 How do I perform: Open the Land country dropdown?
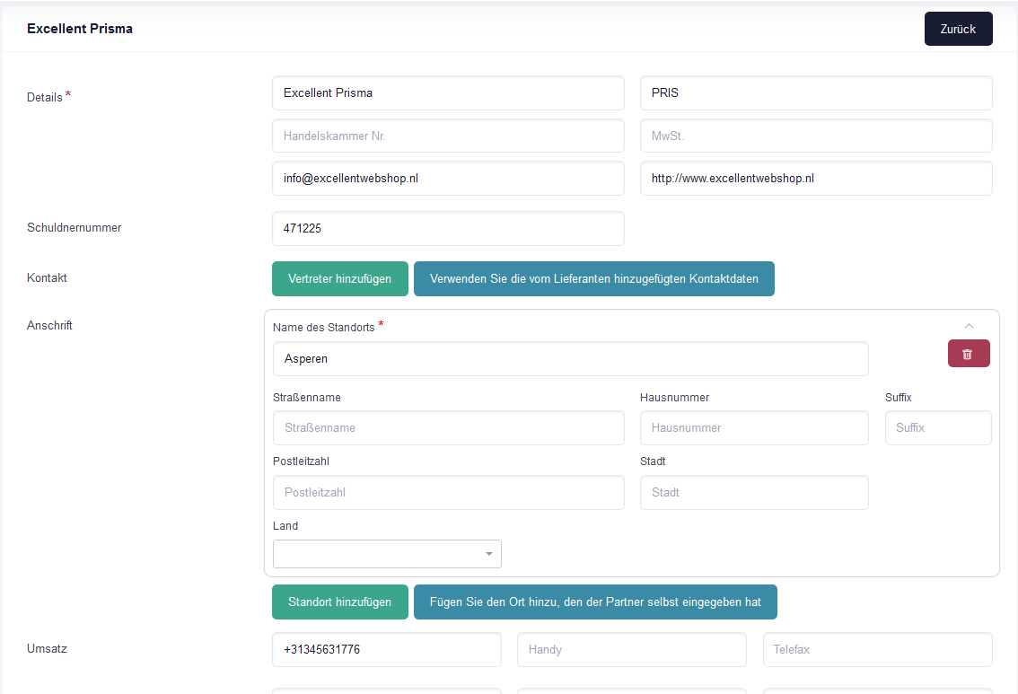(x=387, y=554)
